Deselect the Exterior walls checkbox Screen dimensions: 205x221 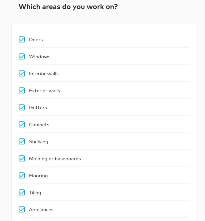click(22, 91)
